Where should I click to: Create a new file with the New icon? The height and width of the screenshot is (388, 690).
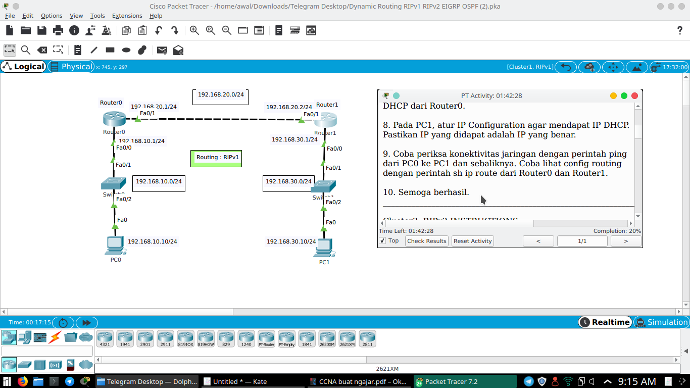click(9, 30)
